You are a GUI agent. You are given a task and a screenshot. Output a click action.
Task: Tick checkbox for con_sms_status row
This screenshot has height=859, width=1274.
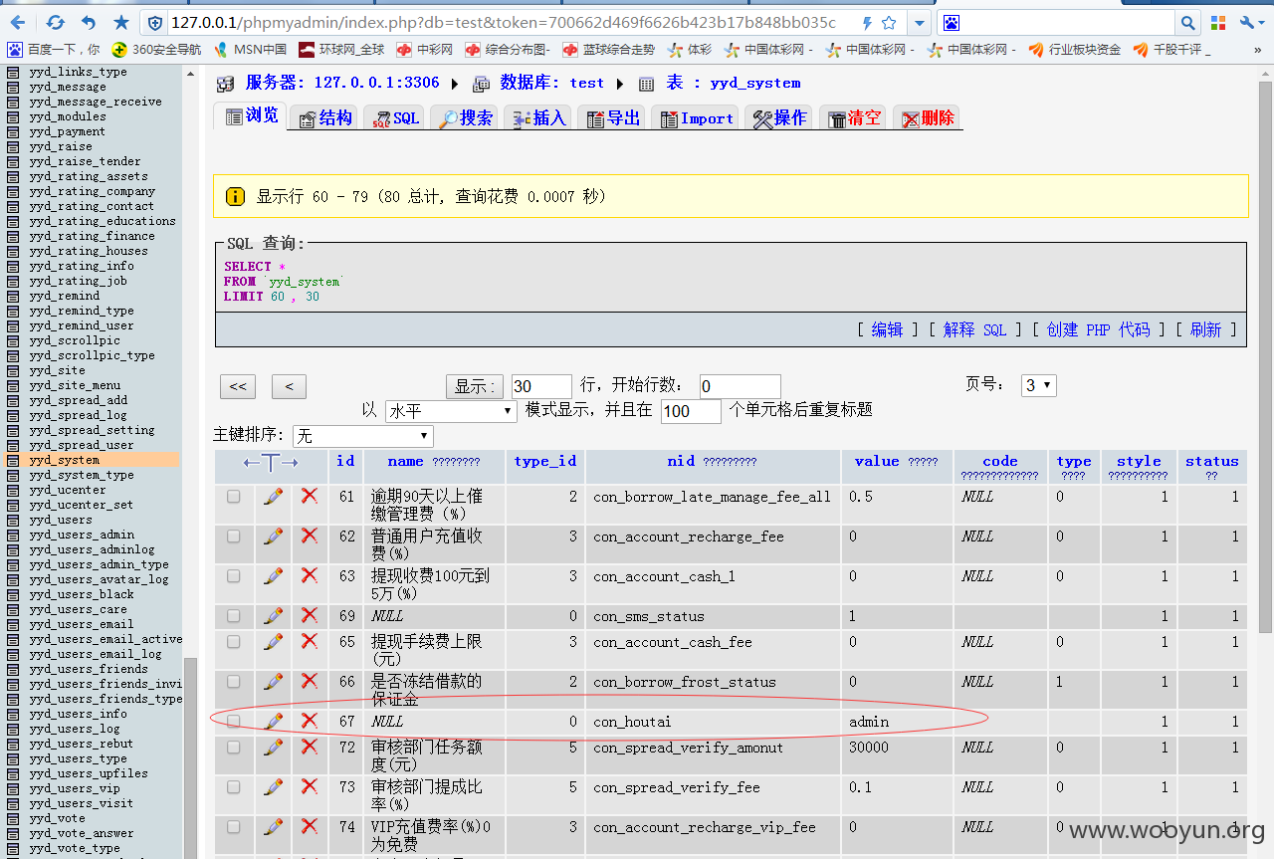point(233,615)
